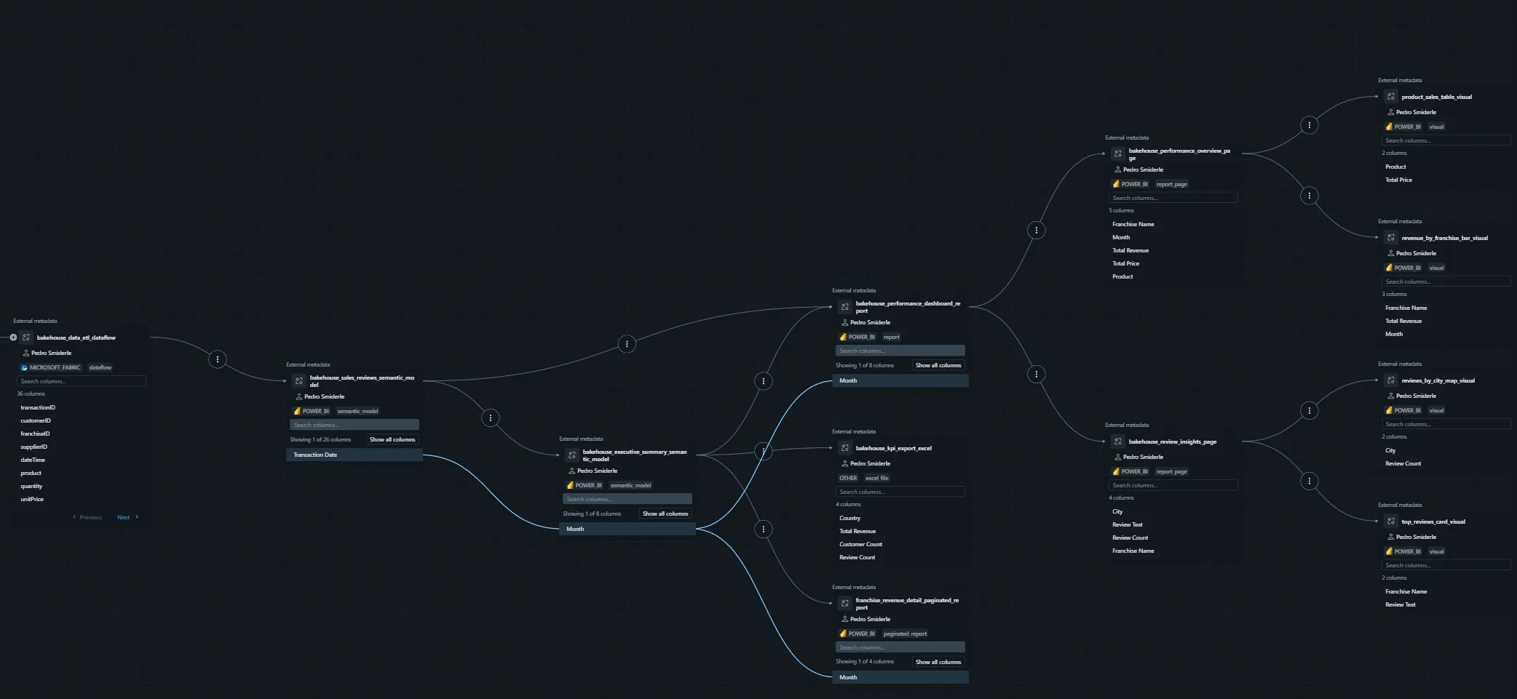Viewport: 1517px width, 699px height.
Task: Focus search columns field in bakehouse_performance_overview_page
Action: pyautogui.click(x=1173, y=198)
